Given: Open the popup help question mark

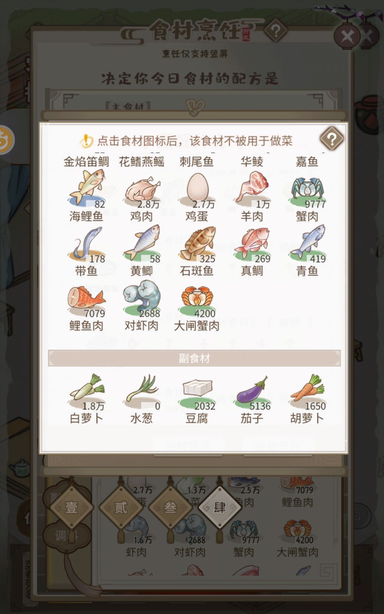Looking at the screenshot, I should 332,139.
